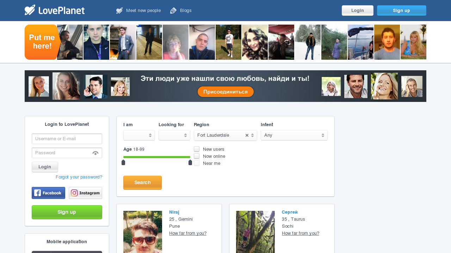Image resolution: width=451 pixels, height=253 pixels.
Task: Open Forgot your password? link
Action: tap(79, 177)
